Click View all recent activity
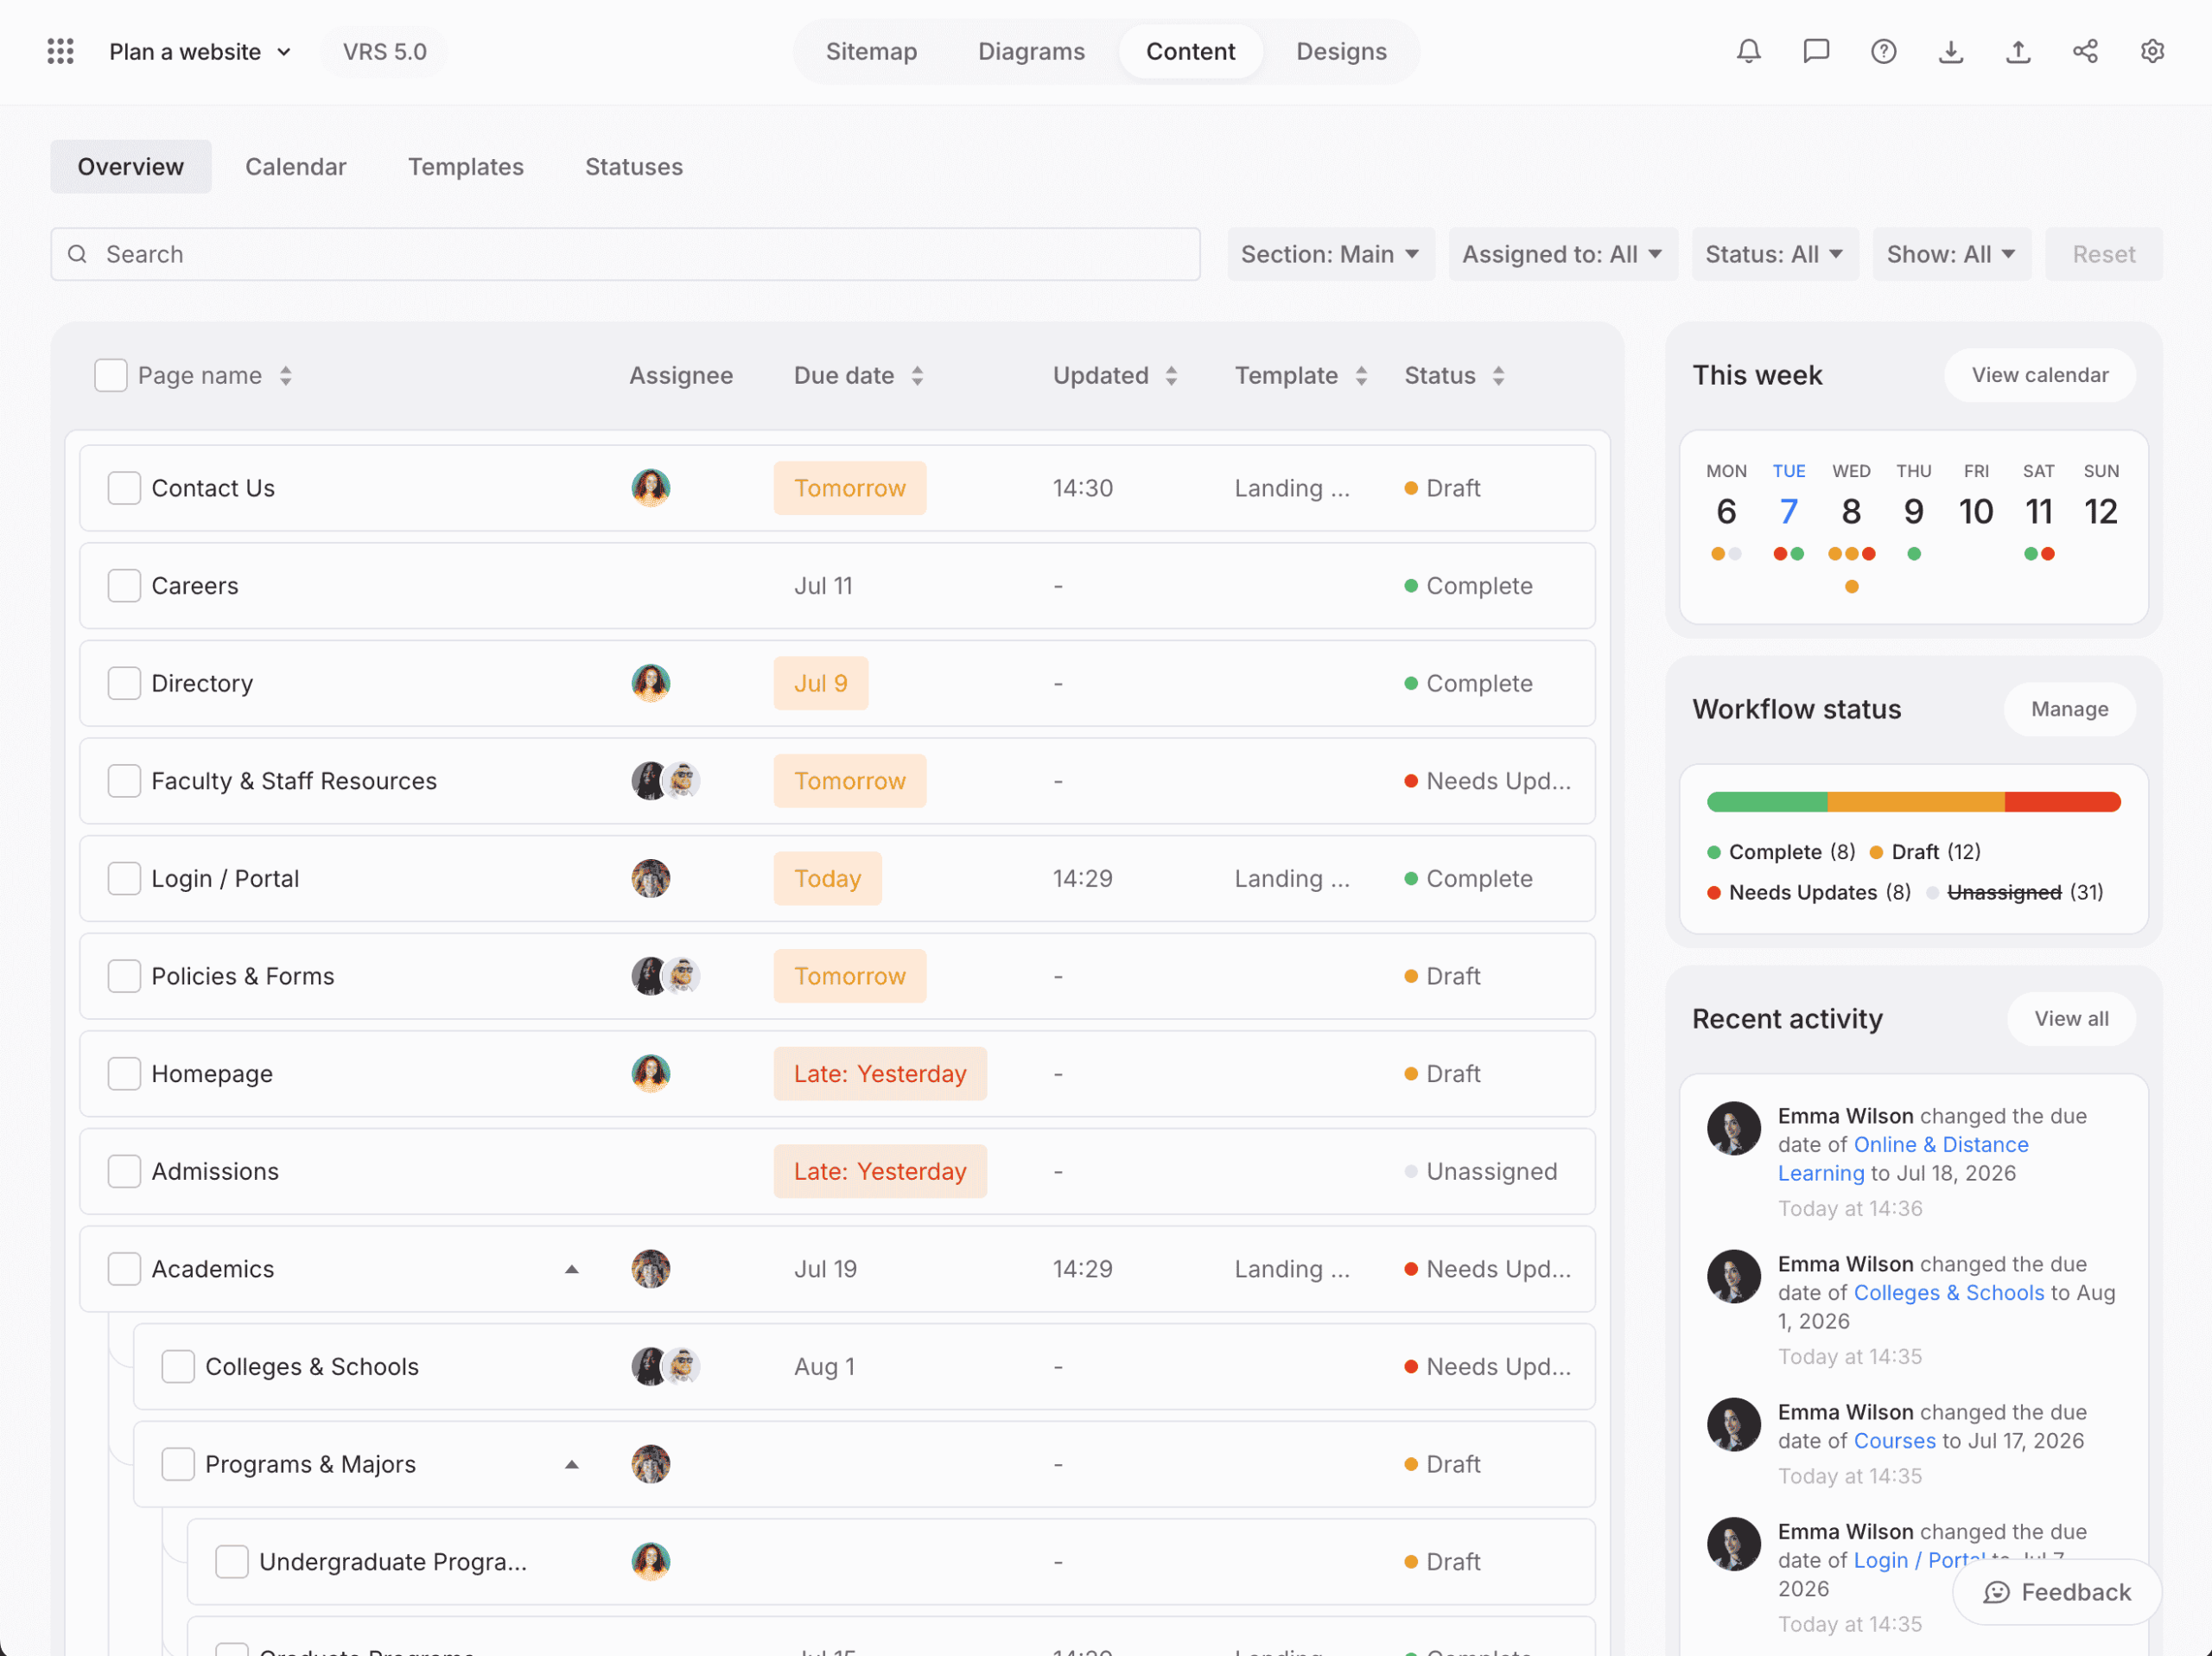Screen dimensions: 2212x1656 coord(2071,1018)
